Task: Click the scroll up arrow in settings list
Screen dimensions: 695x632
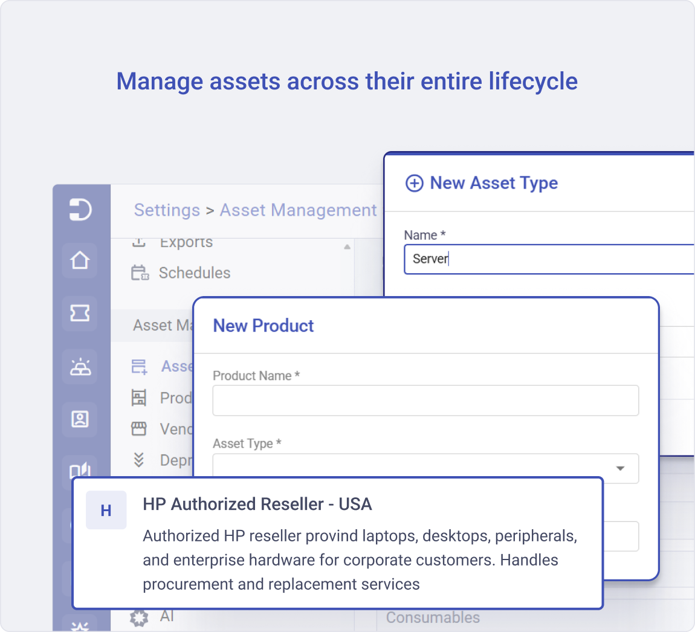Action: tap(347, 247)
